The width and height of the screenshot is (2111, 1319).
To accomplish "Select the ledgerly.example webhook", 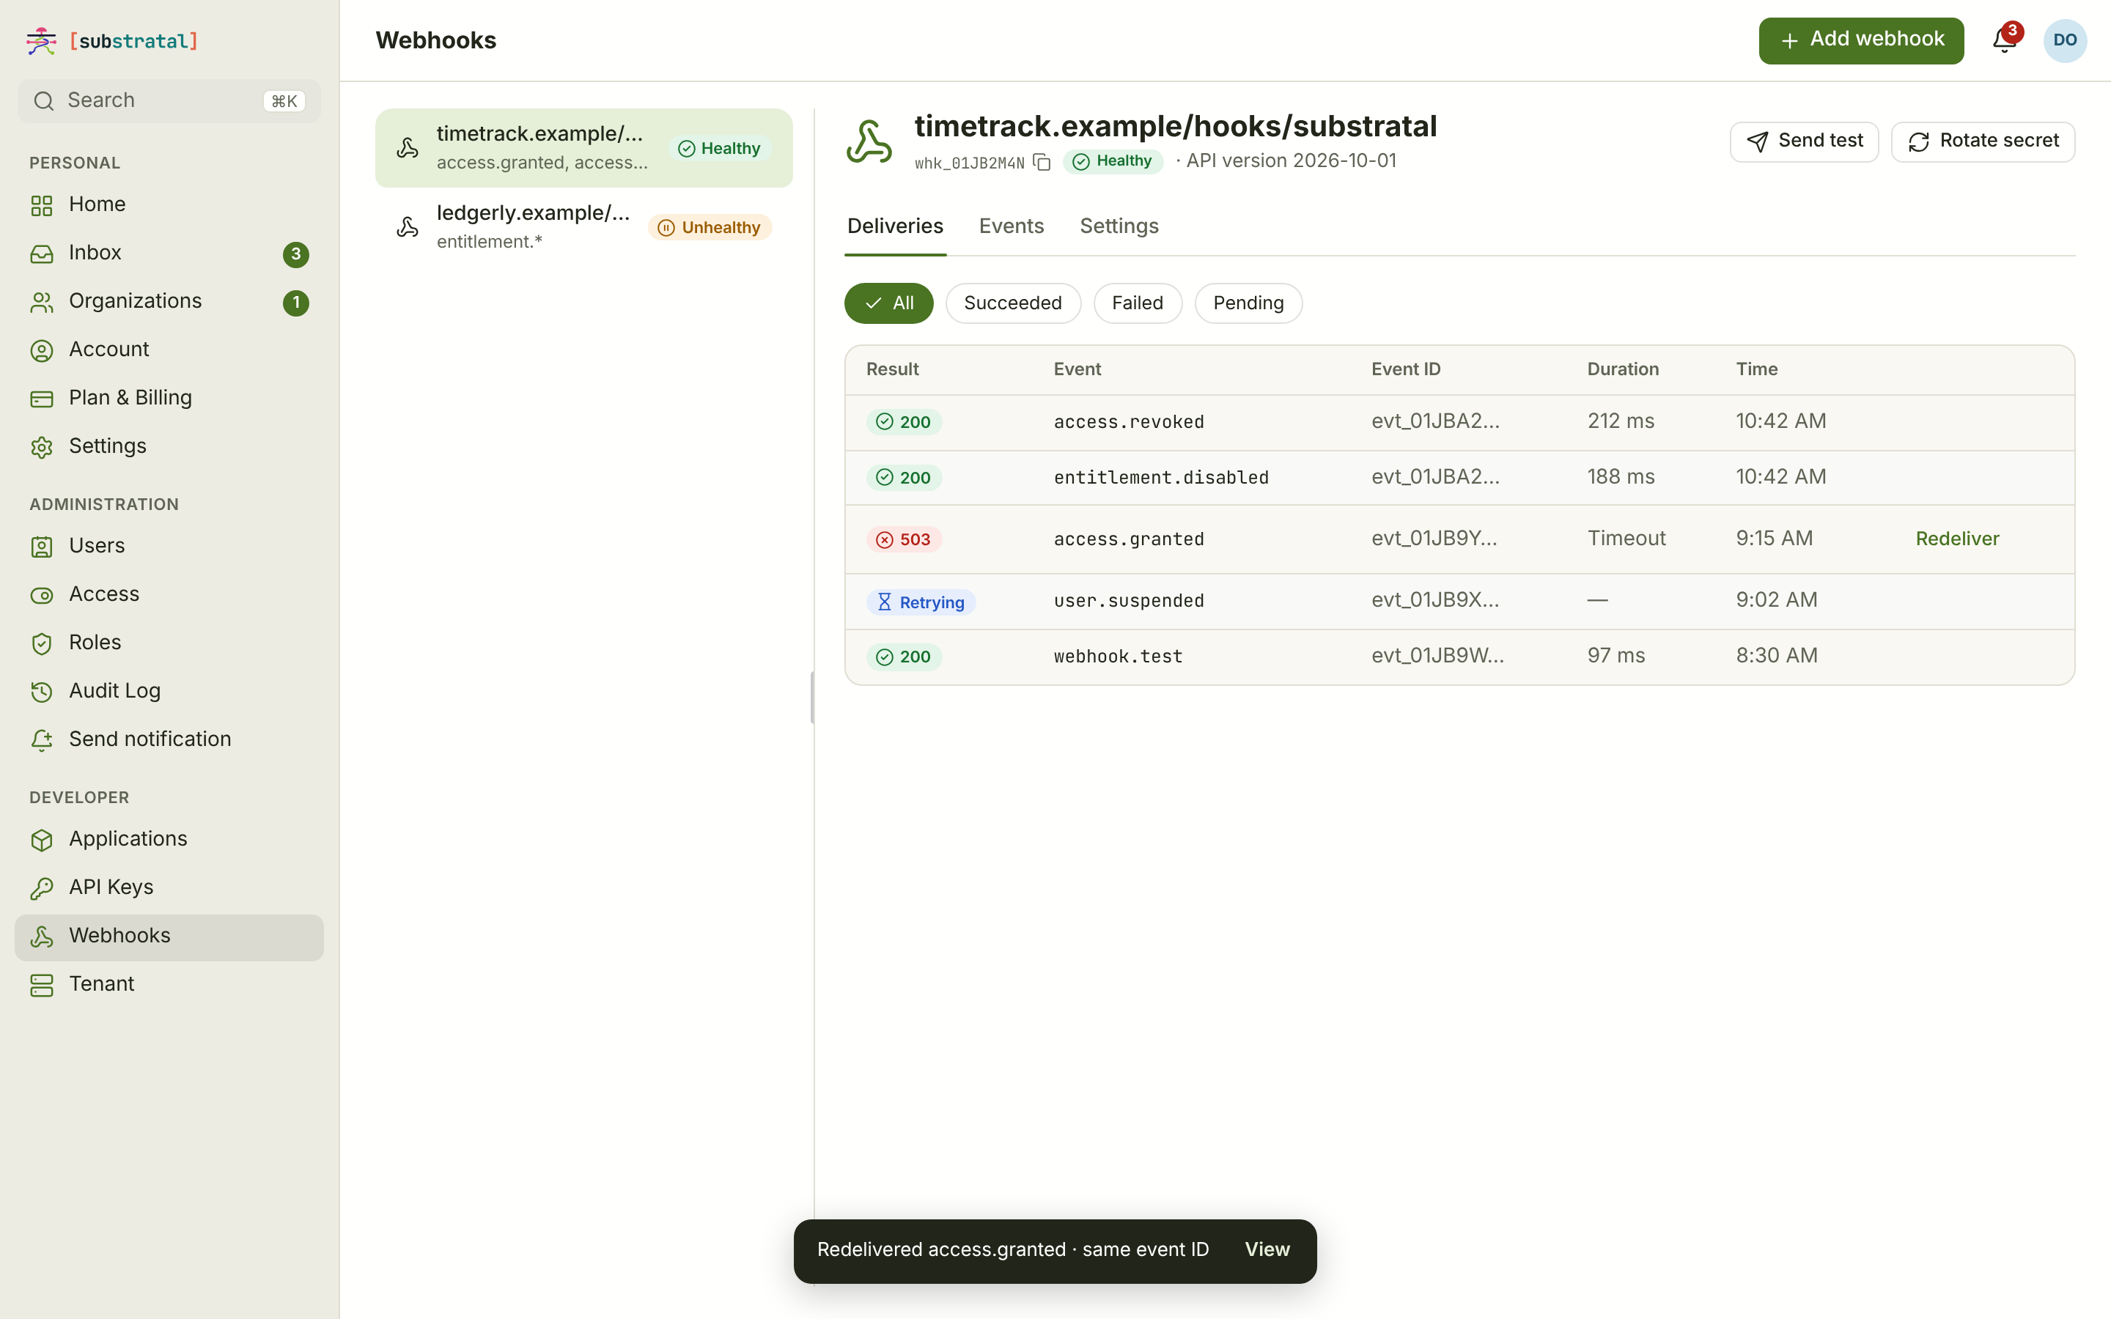I will [x=583, y=228].
